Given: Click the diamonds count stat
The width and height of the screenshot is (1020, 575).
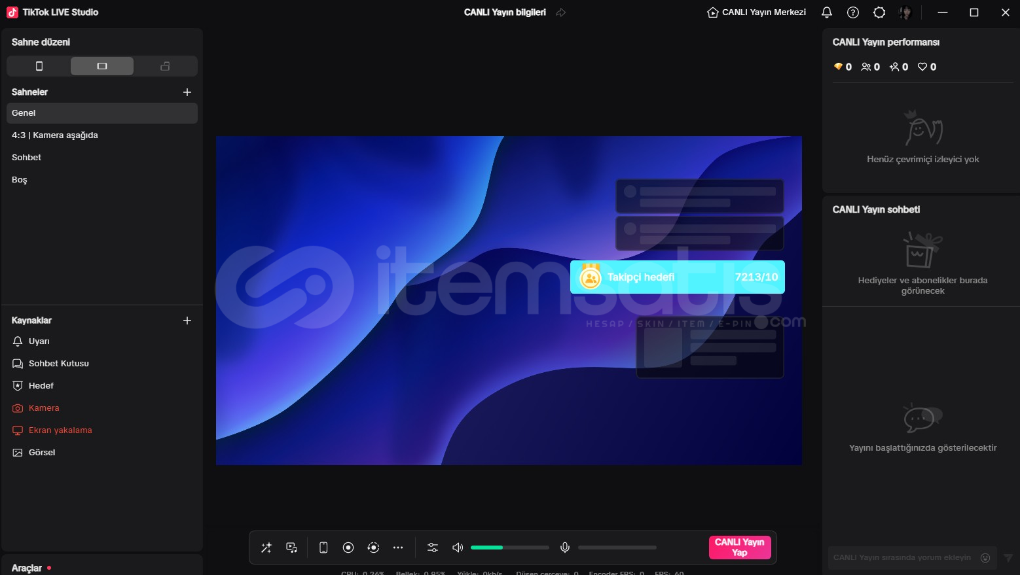Looking at the screenshot, I should pos(843,67).
